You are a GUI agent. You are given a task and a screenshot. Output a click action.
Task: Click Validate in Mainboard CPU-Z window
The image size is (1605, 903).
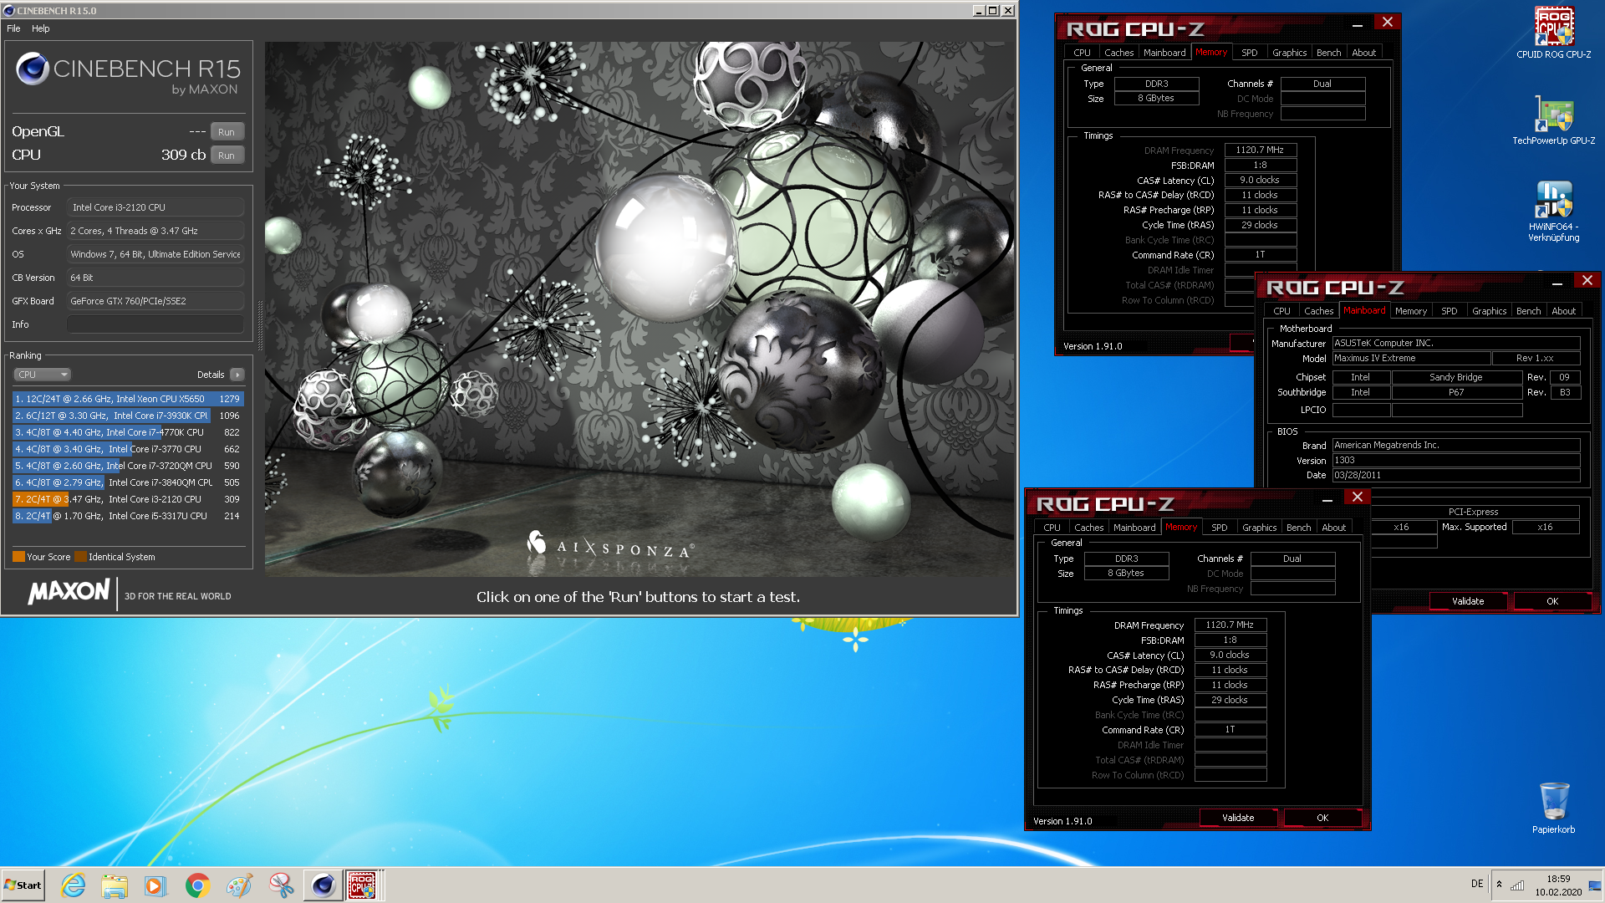click(x=1468, y=601)
